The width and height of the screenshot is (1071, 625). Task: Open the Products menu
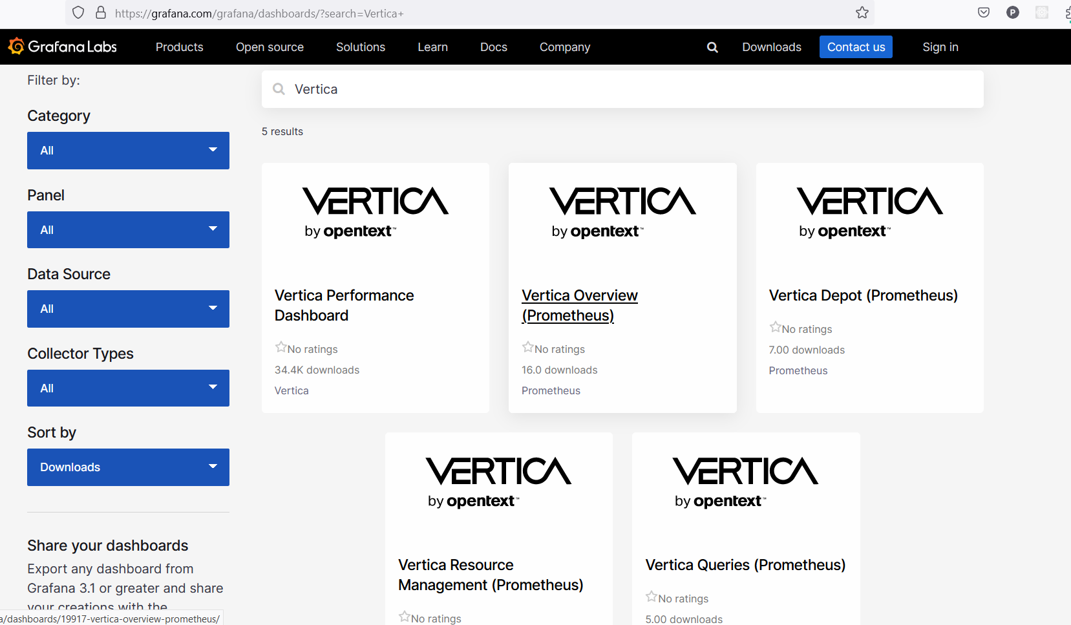[179, 47]
